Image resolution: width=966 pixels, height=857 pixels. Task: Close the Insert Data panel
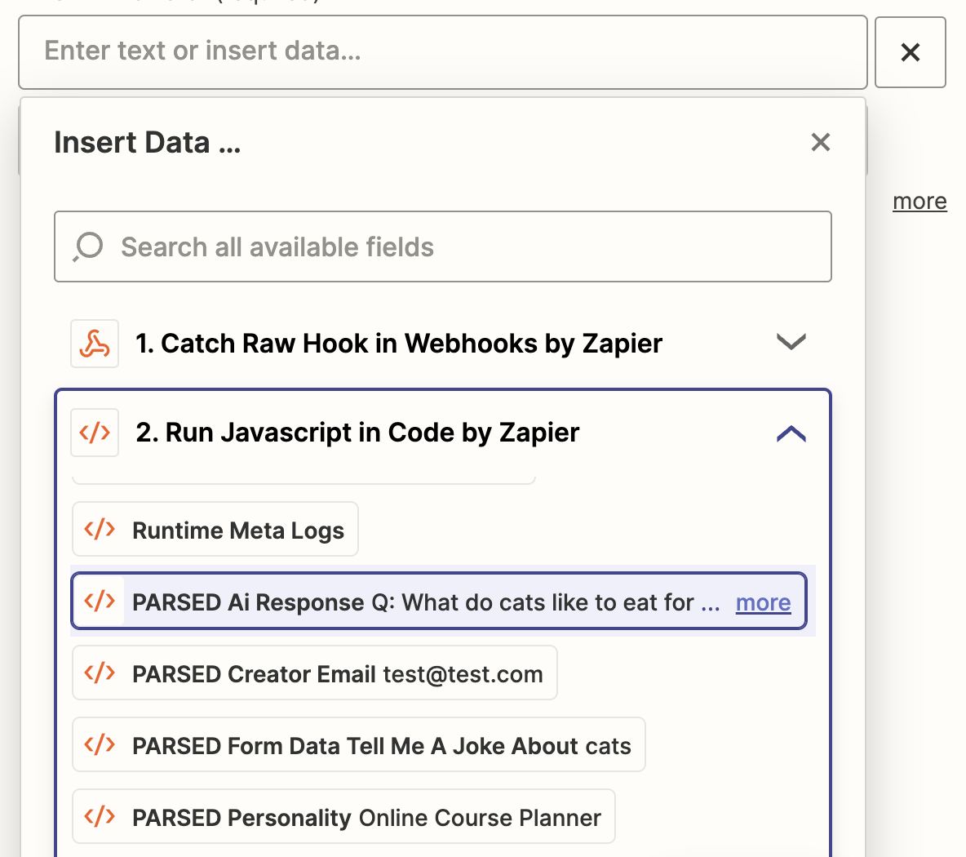(x=820, y=142)
